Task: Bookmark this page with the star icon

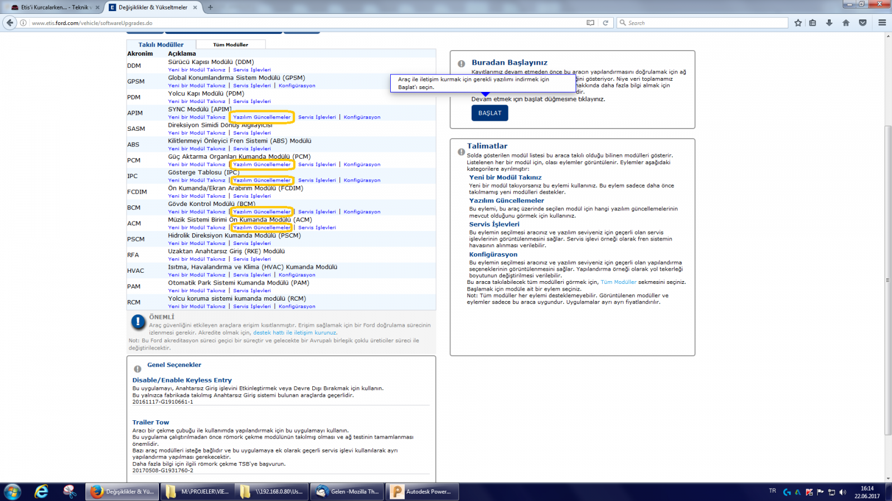Action: coord(798,23)
